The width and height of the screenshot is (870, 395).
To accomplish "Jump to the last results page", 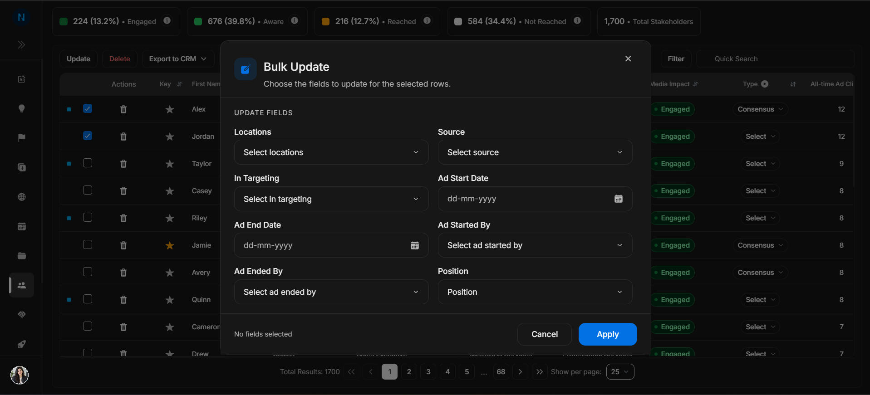I will click(x=539, y=372).
